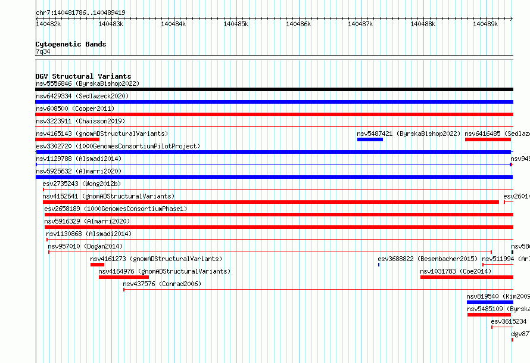Image resolution: width=530 pixels, height=363 pixels.
Task: Click the red nsv5485109 variant bar
Action: pos(489,315)
